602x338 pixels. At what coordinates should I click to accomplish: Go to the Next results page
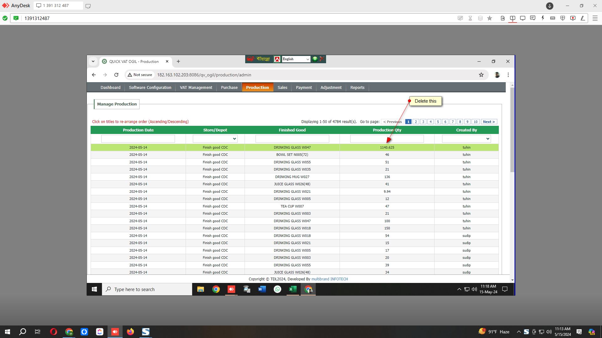click(488, 122)
